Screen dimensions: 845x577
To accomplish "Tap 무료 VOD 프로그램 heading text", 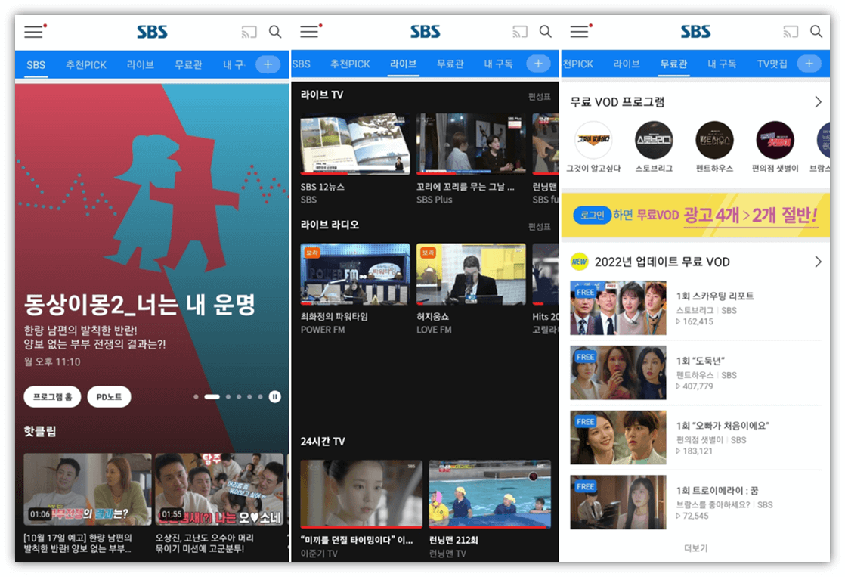I will (x=617, y=102).
